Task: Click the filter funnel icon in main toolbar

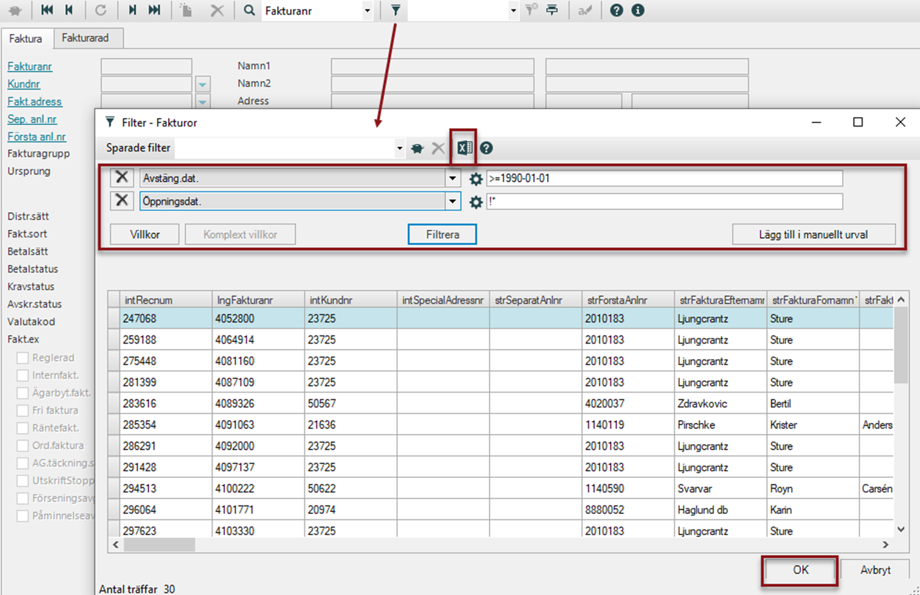Action: tap(395, 11)
